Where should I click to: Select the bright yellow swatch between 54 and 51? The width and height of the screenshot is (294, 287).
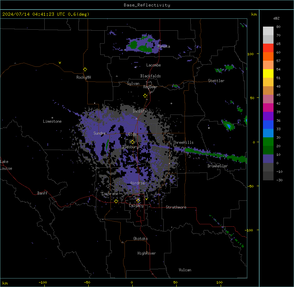pyautogui.click(x=268, y=73)
